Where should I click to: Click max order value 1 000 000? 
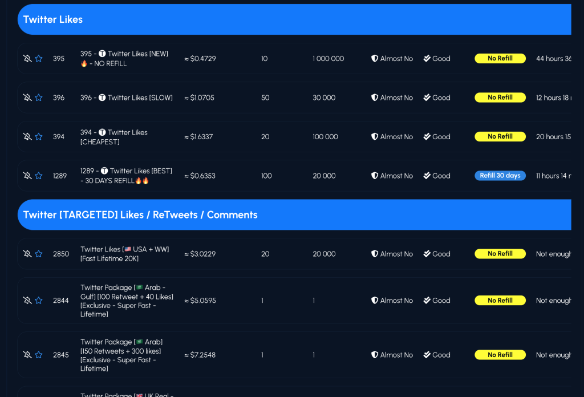pos(328,59)
